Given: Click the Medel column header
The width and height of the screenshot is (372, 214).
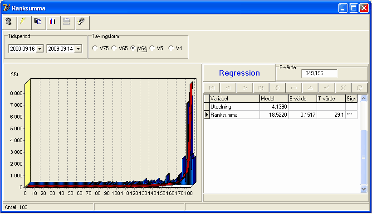Looking at the screenshot, I should click(274, 99).
